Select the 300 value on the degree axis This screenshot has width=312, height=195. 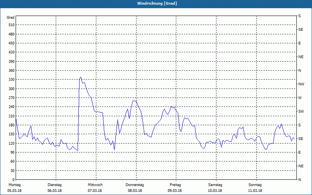point(12,89)
